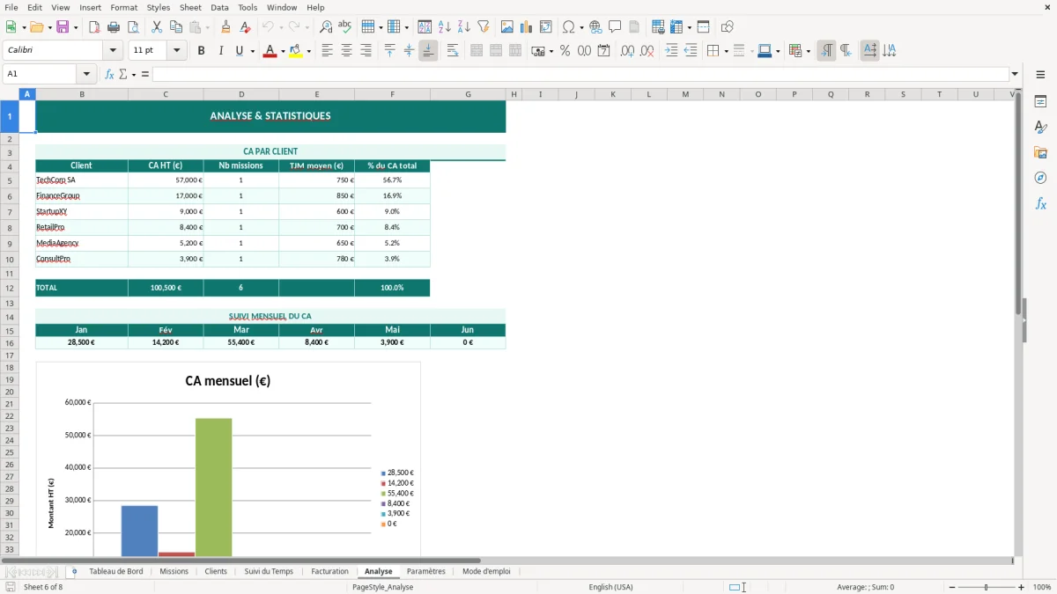Open conditional formatting dropdown arrow
1057x594 pixels.
pos(808,51)
